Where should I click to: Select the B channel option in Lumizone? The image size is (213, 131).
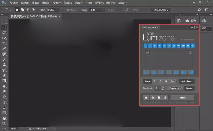point(166,81)
